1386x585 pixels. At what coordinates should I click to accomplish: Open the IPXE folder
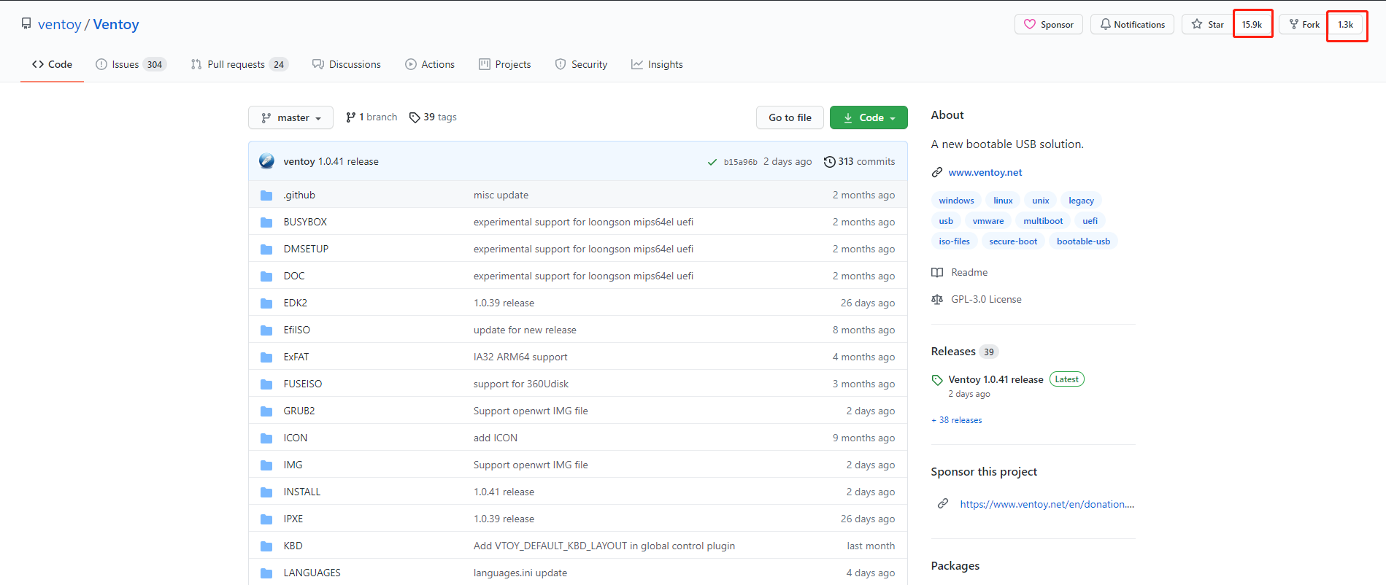coord(293,519)
